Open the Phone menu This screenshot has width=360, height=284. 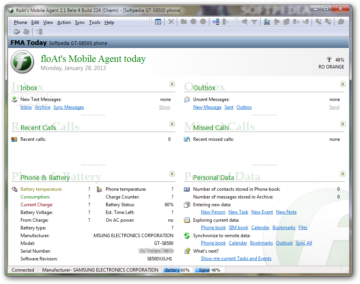point(21,22)
